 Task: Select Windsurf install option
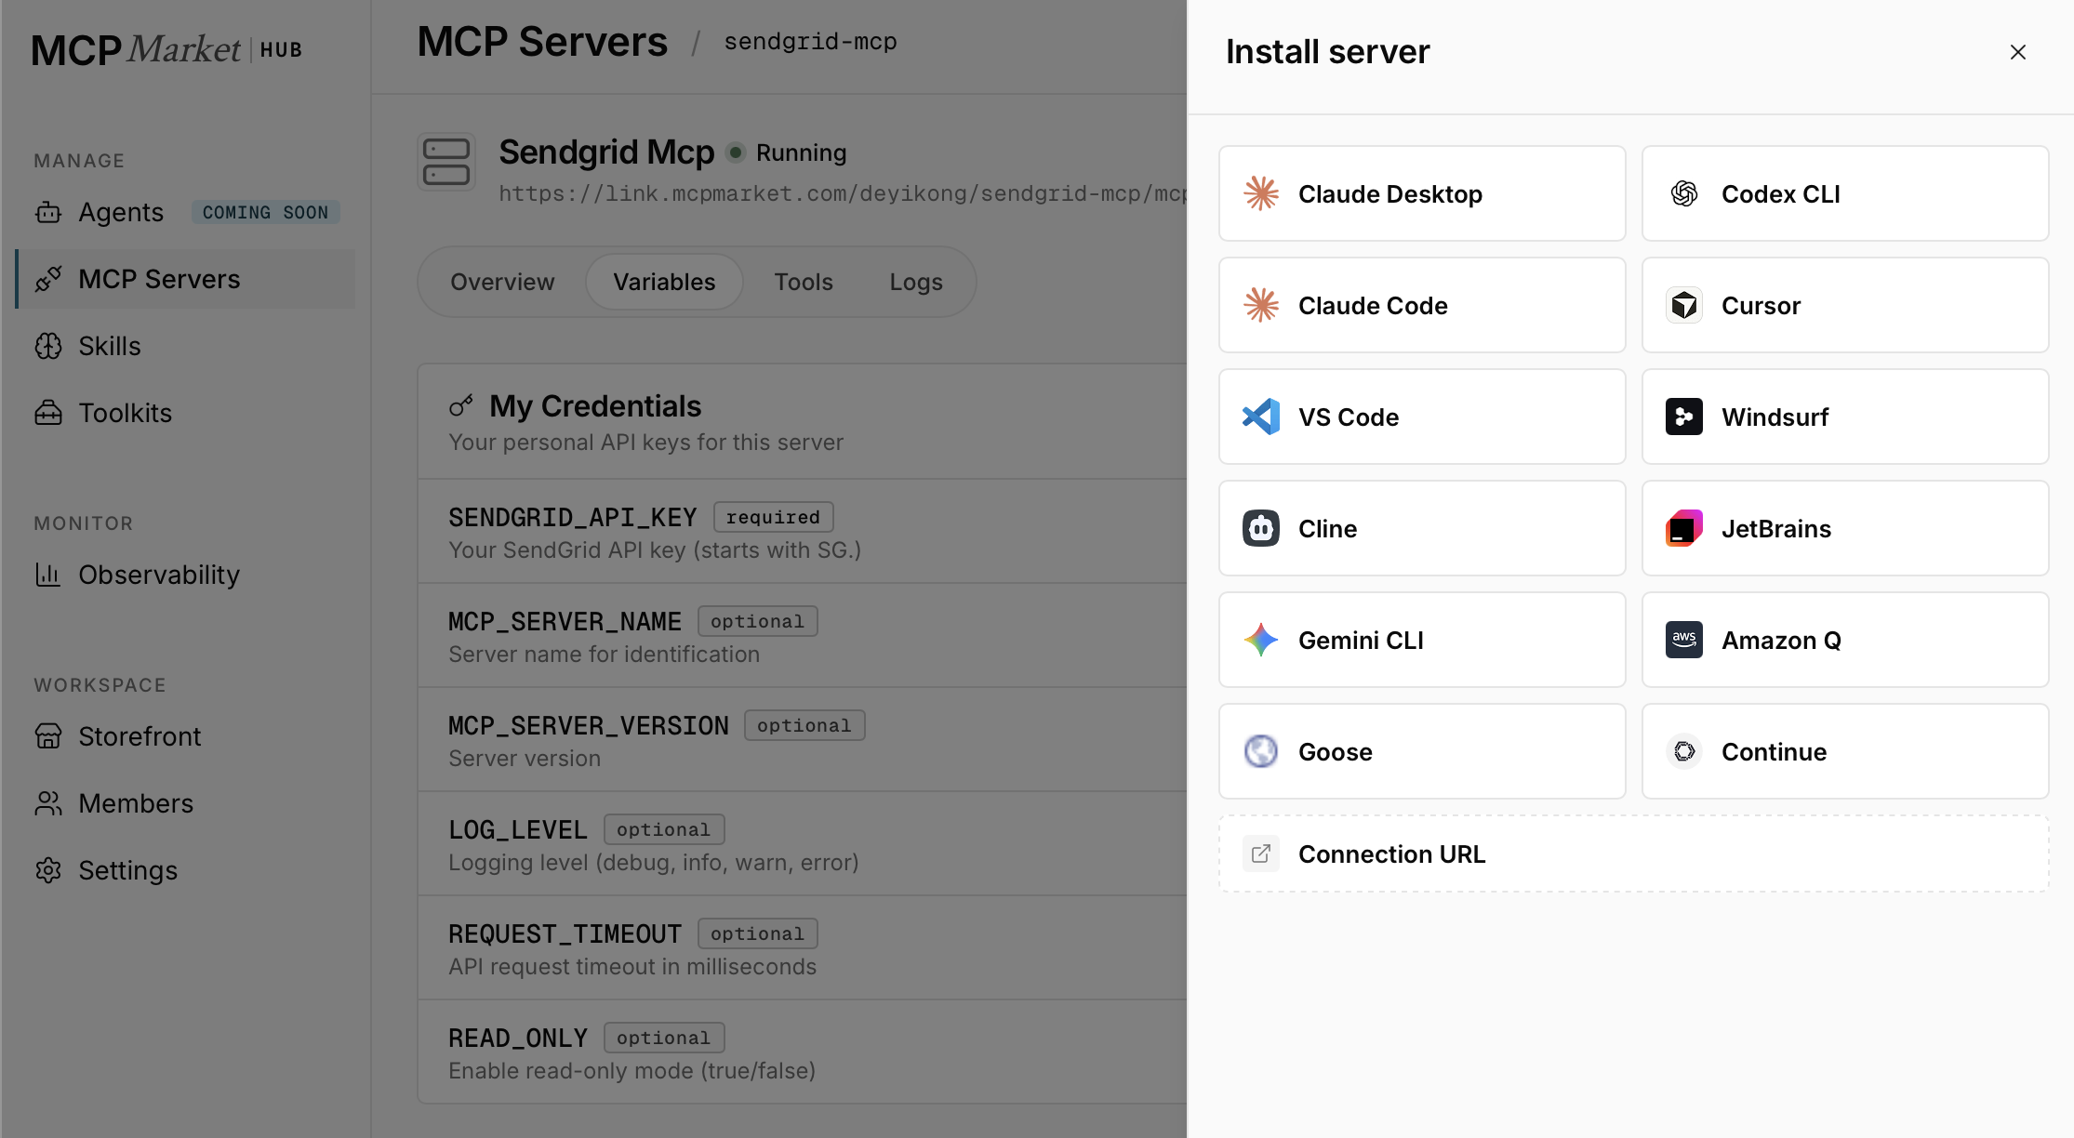pyautogui.click(x=1845, y=417)
